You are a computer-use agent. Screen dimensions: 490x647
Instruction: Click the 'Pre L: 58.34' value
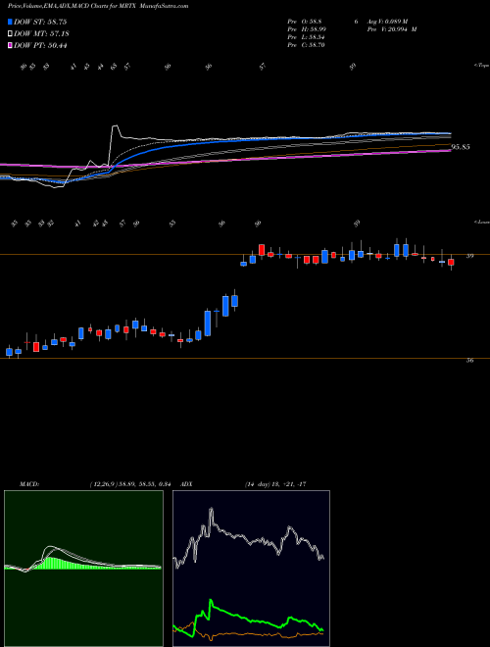(x=307, y=37)
